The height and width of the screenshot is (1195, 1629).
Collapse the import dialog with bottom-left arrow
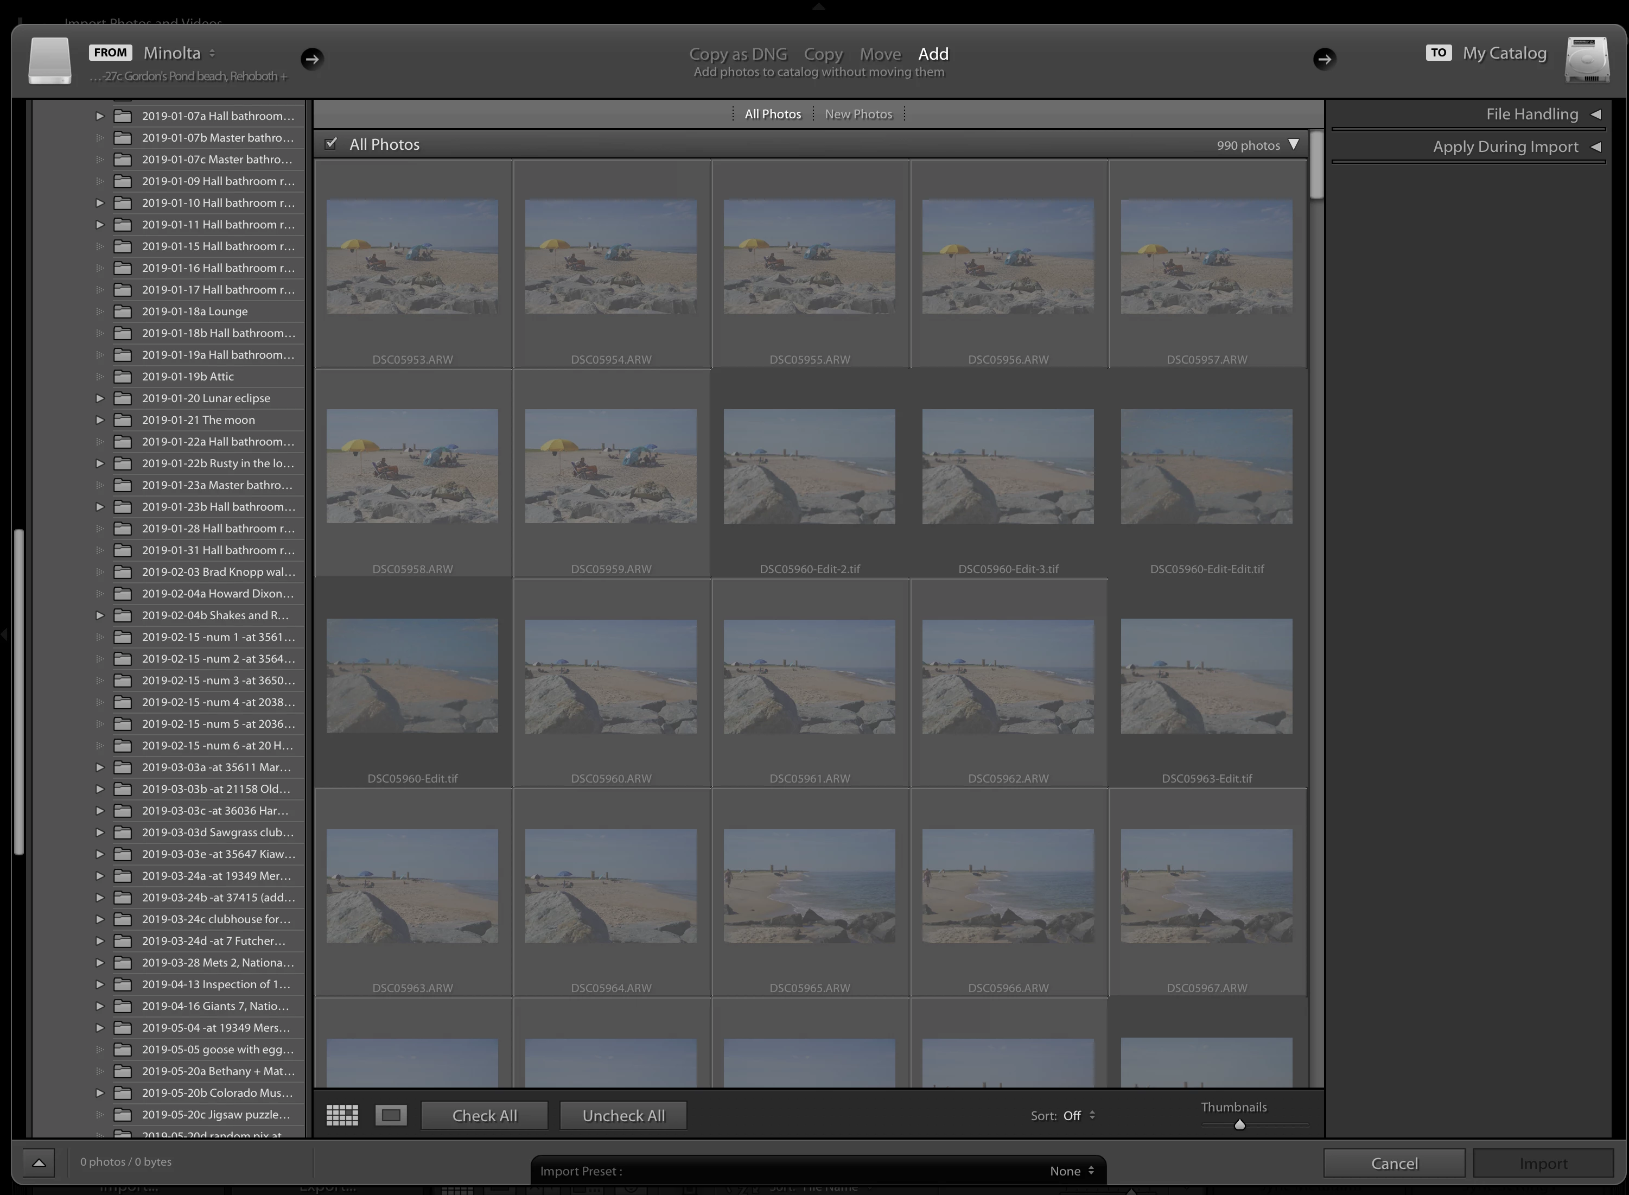pos(39,1162)
